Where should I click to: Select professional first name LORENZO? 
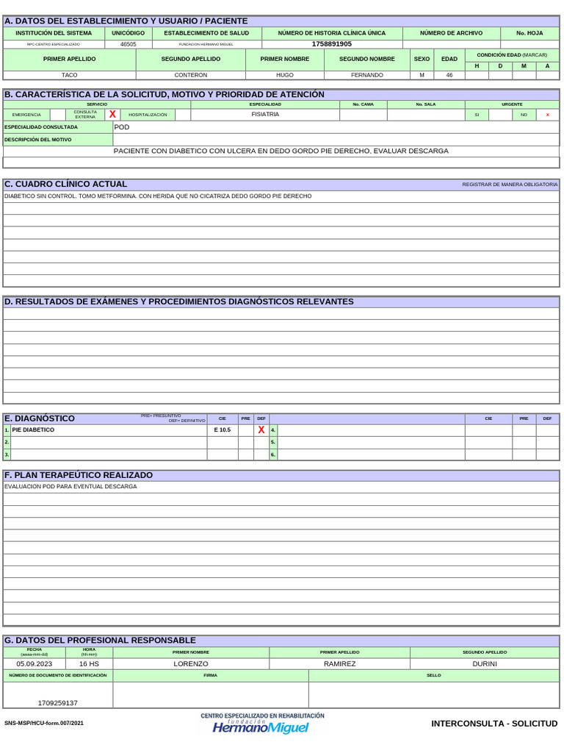click(x=191, y=664)
